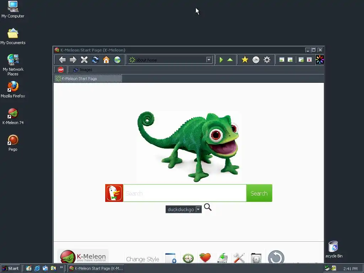Viewport: 364px width, 273px height.
Task: Click the green Go play arrow
Action: point(221,60)
